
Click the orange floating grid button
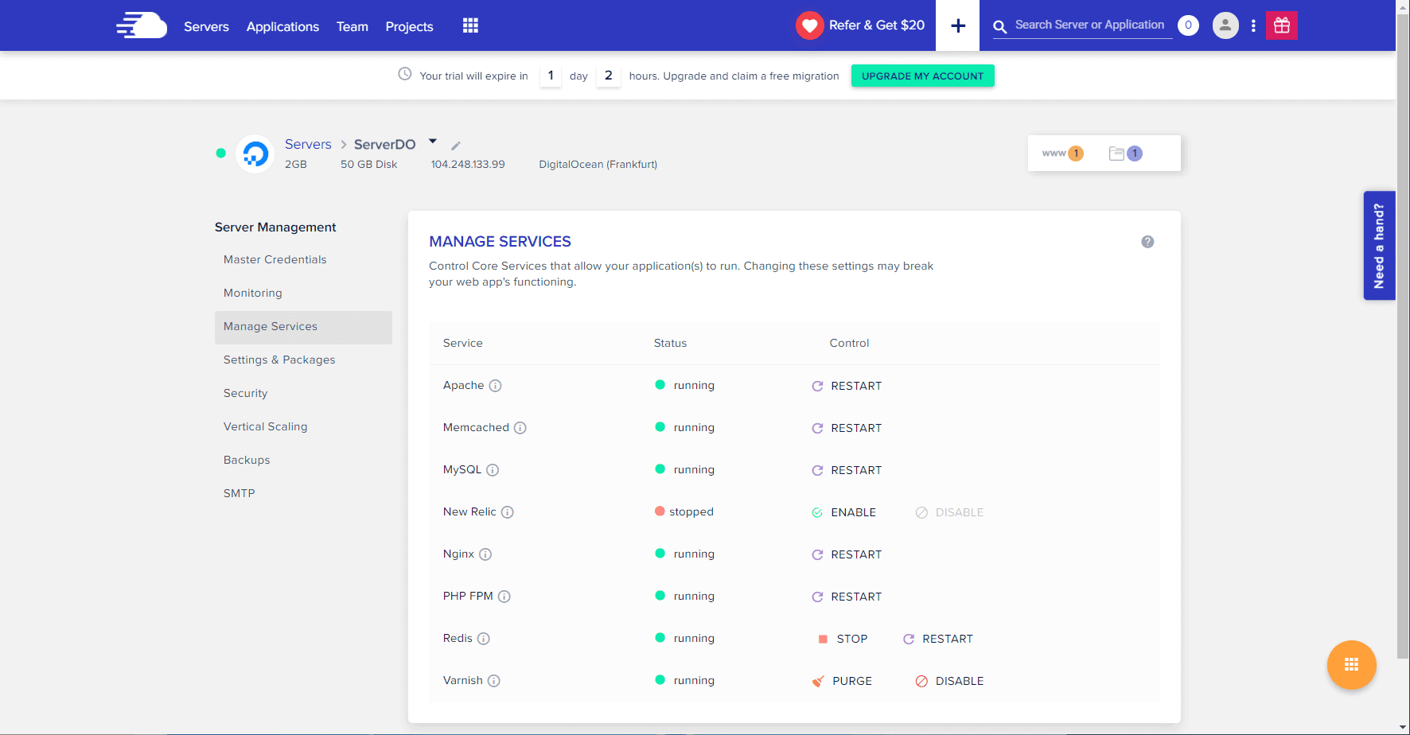(x=1351, y=665)
